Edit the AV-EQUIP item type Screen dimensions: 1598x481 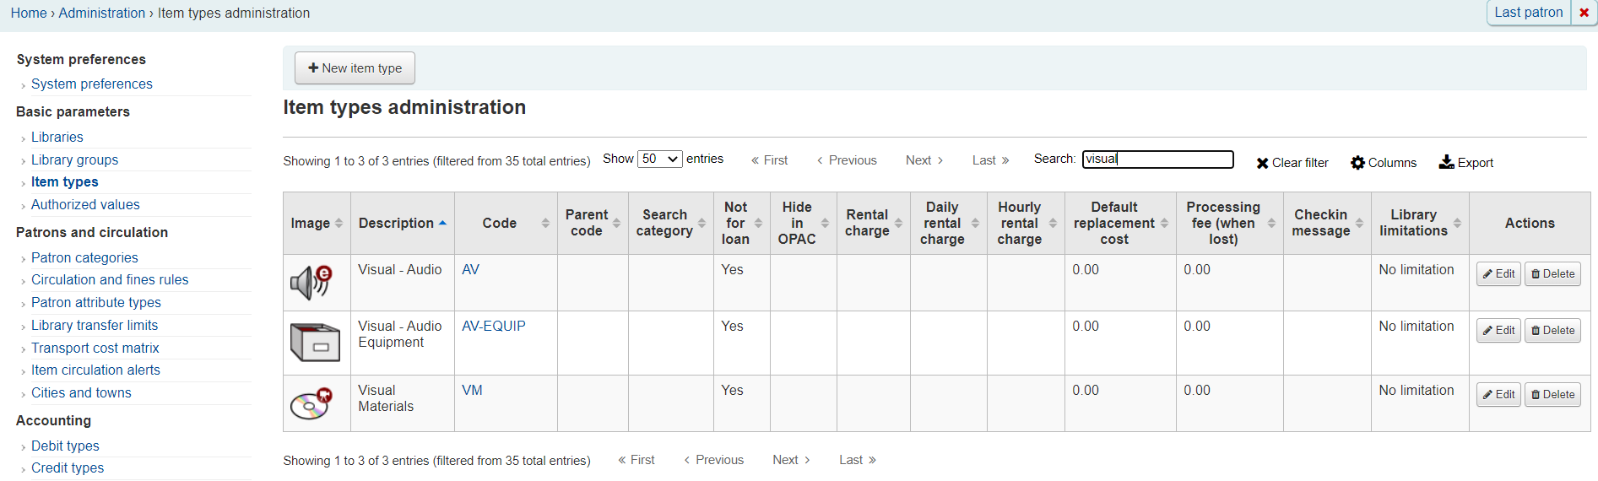click(1498, 330)
